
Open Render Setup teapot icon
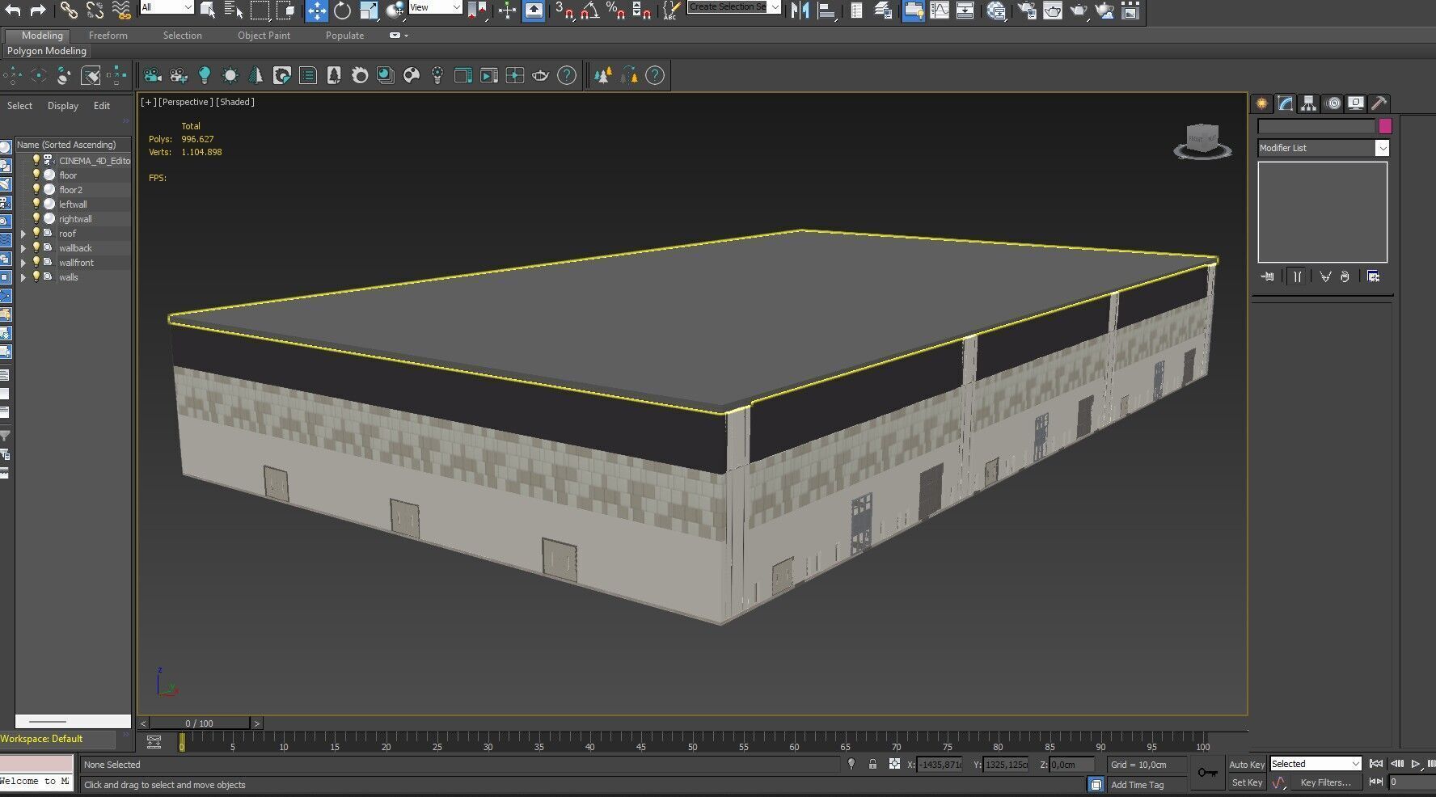(1027, 10)
